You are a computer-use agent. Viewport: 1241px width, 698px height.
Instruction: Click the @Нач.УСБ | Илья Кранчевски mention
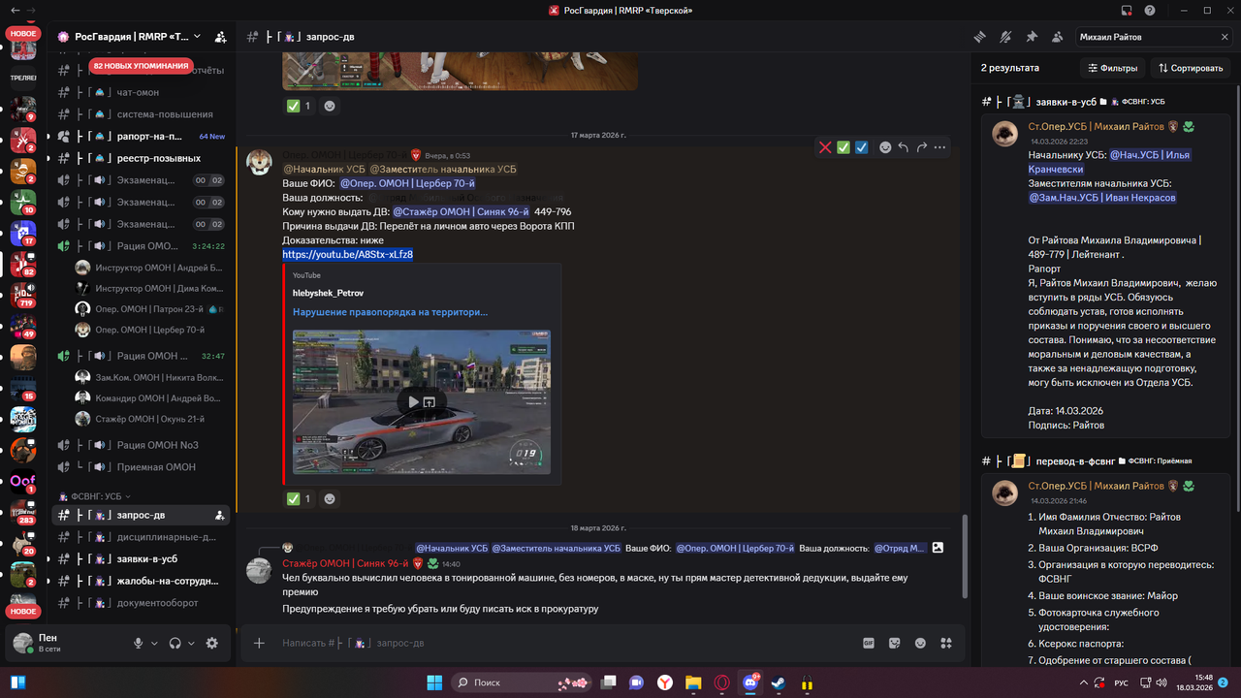pyautogui.click(x=1109, y=162)
